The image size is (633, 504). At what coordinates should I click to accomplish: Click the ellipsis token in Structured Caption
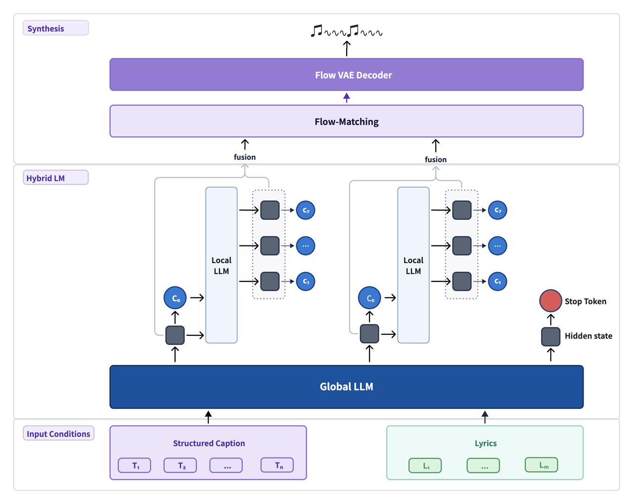226,465
